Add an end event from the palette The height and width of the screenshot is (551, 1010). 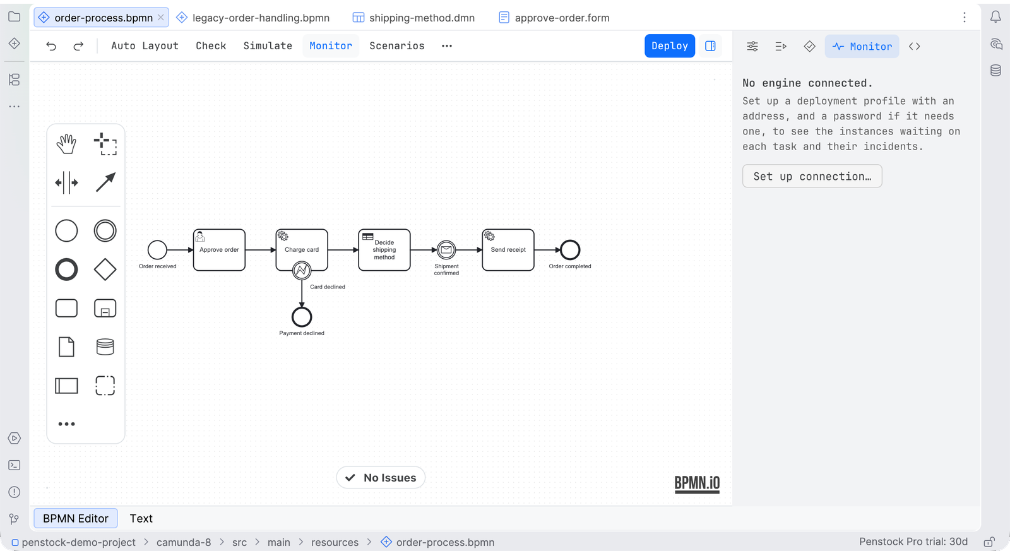click(x=66, y=270)
